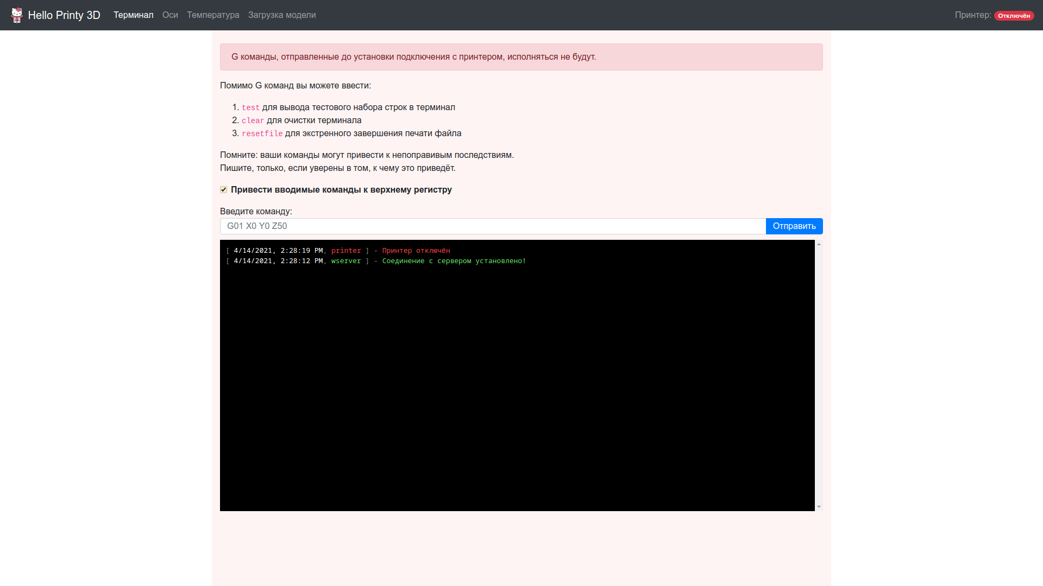Click the Привести вводимые команды checkbox label

pyautogui.click(x=341, y=190)
